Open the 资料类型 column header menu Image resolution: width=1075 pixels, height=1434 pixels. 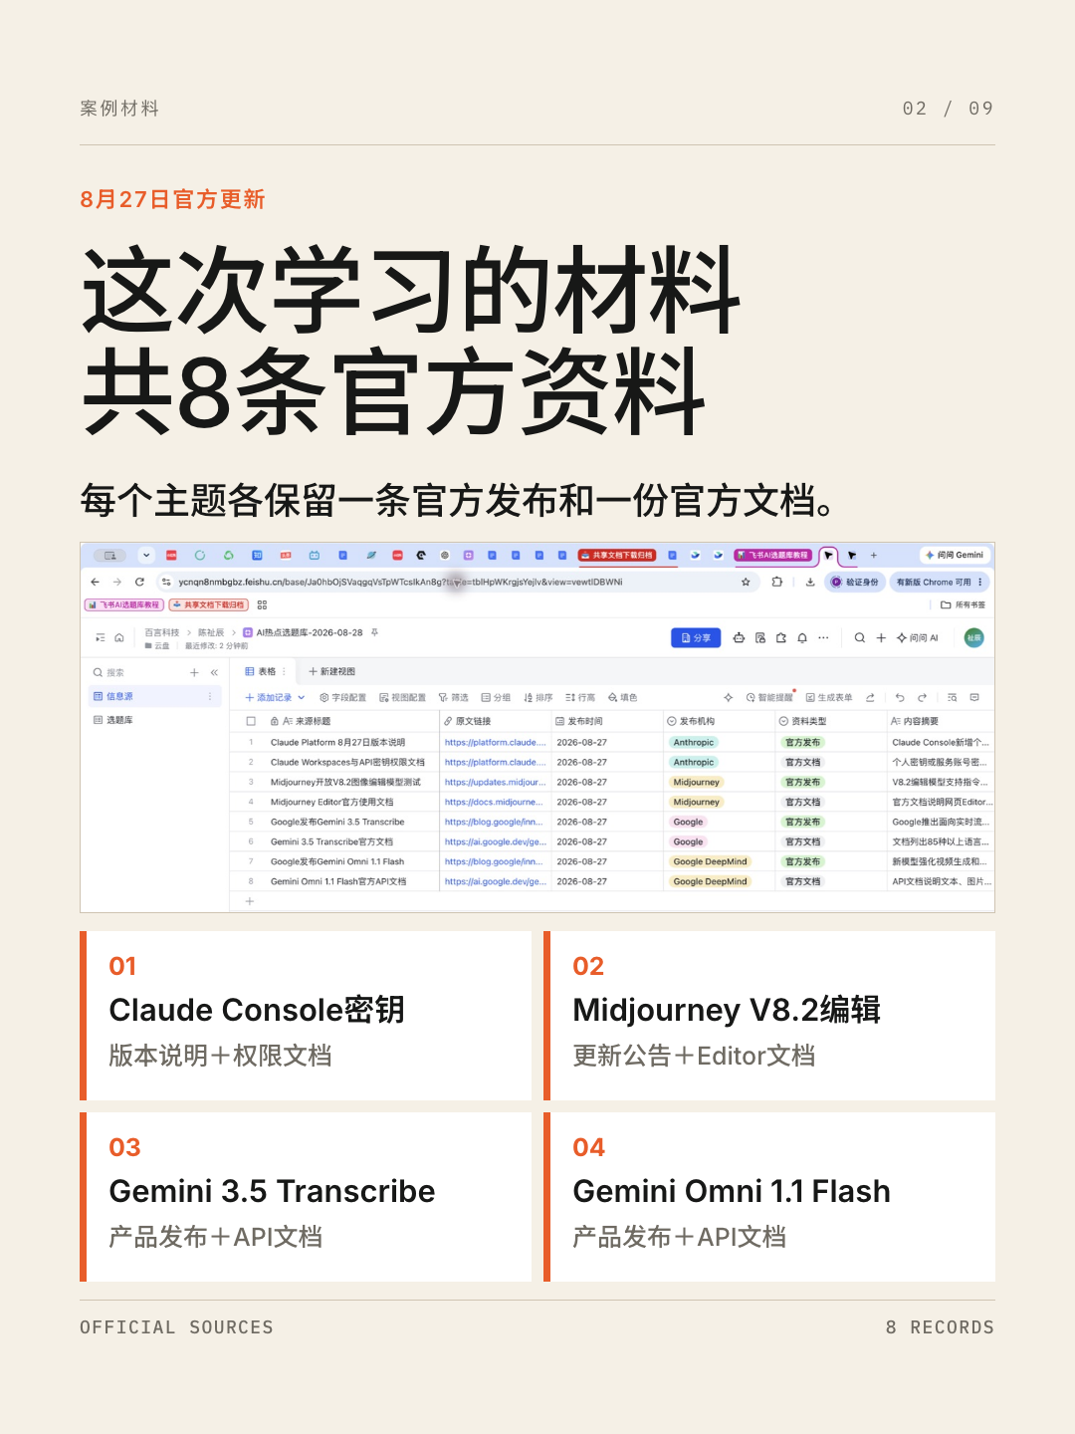tap(830, 721)
